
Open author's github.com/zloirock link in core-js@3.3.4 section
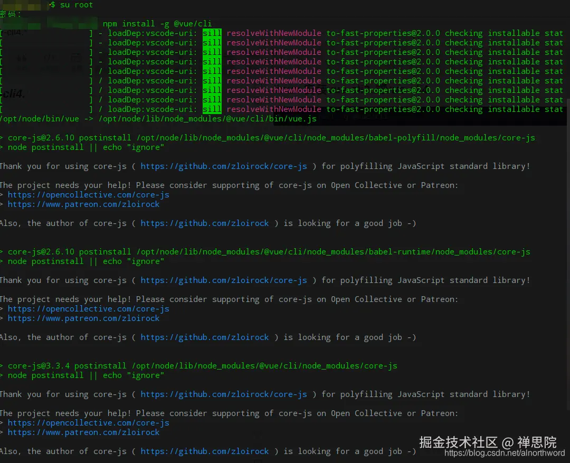(x=205, y=451)
